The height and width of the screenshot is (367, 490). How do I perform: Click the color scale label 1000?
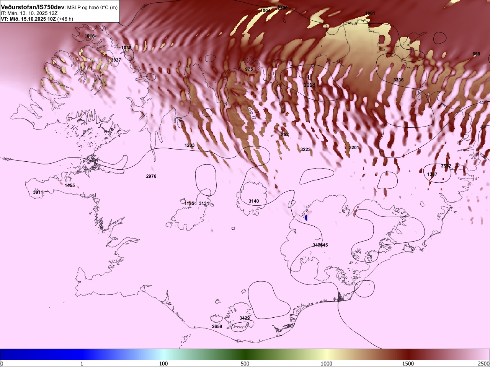point(327,364)
